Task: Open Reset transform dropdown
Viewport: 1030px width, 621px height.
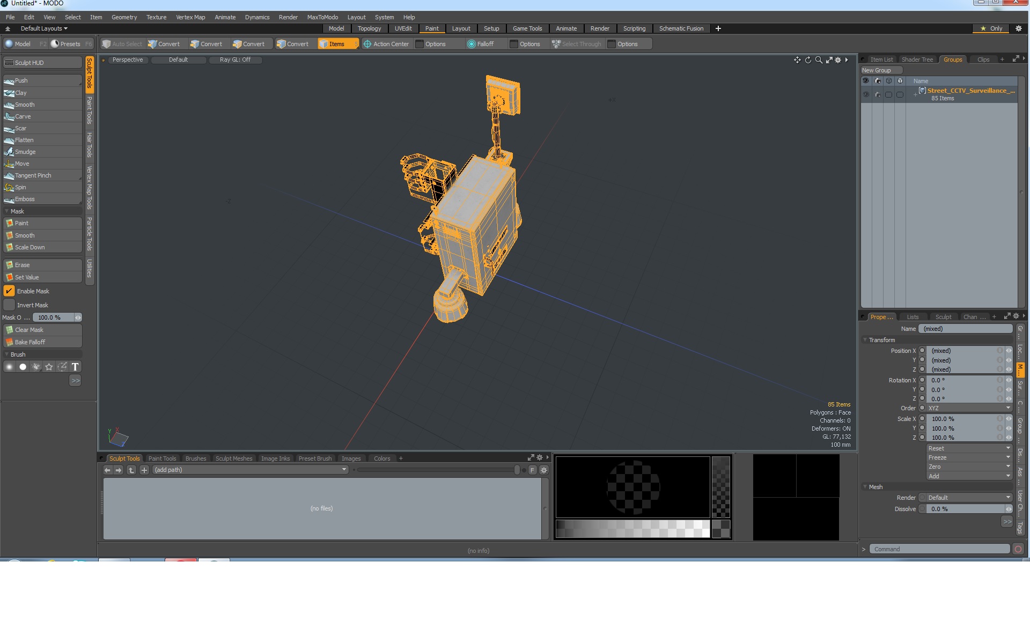Action: [969, 448]
